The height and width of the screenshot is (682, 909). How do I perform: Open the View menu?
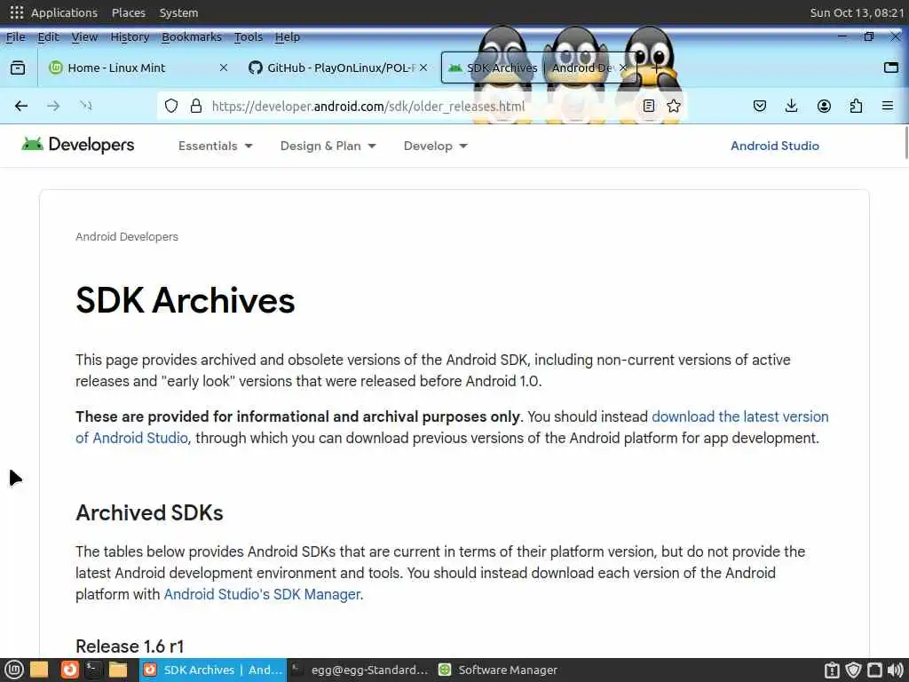click(84, 37)
